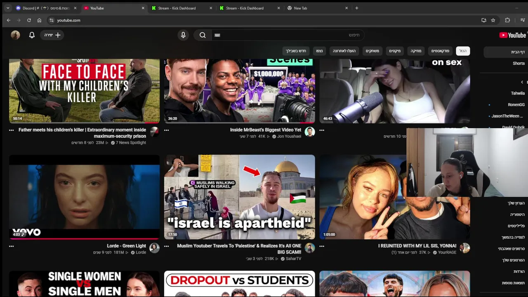528x297 pixels.
Task: Play Face to Face with killer thumbnail
Action: (x=84, y=91)
